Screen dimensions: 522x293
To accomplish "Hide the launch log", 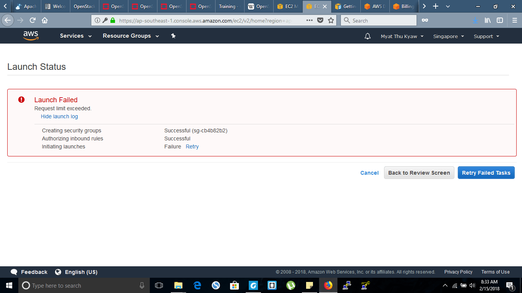I will [59, 116].
